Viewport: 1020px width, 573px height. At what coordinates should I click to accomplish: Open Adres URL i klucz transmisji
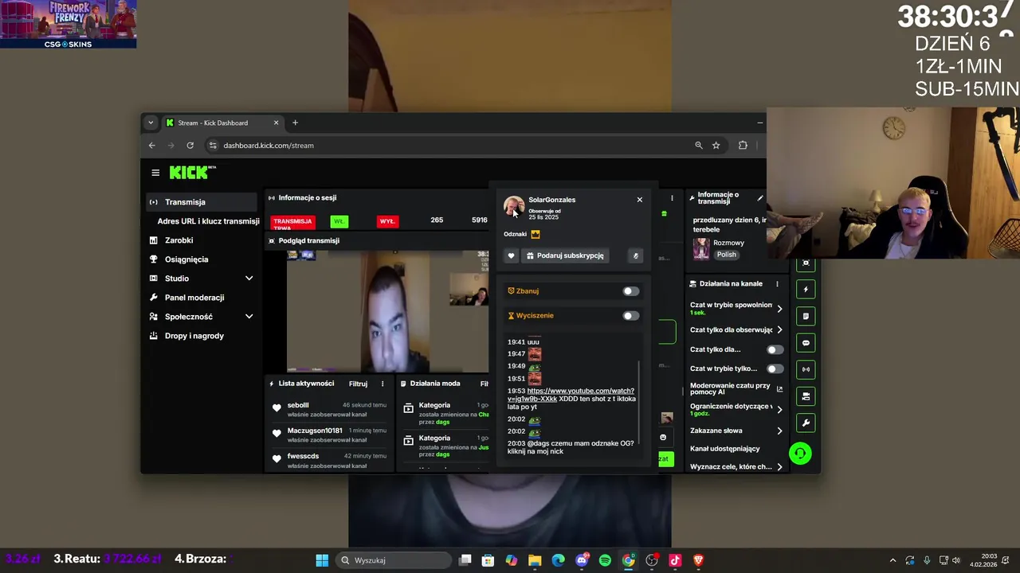[208, 221]
